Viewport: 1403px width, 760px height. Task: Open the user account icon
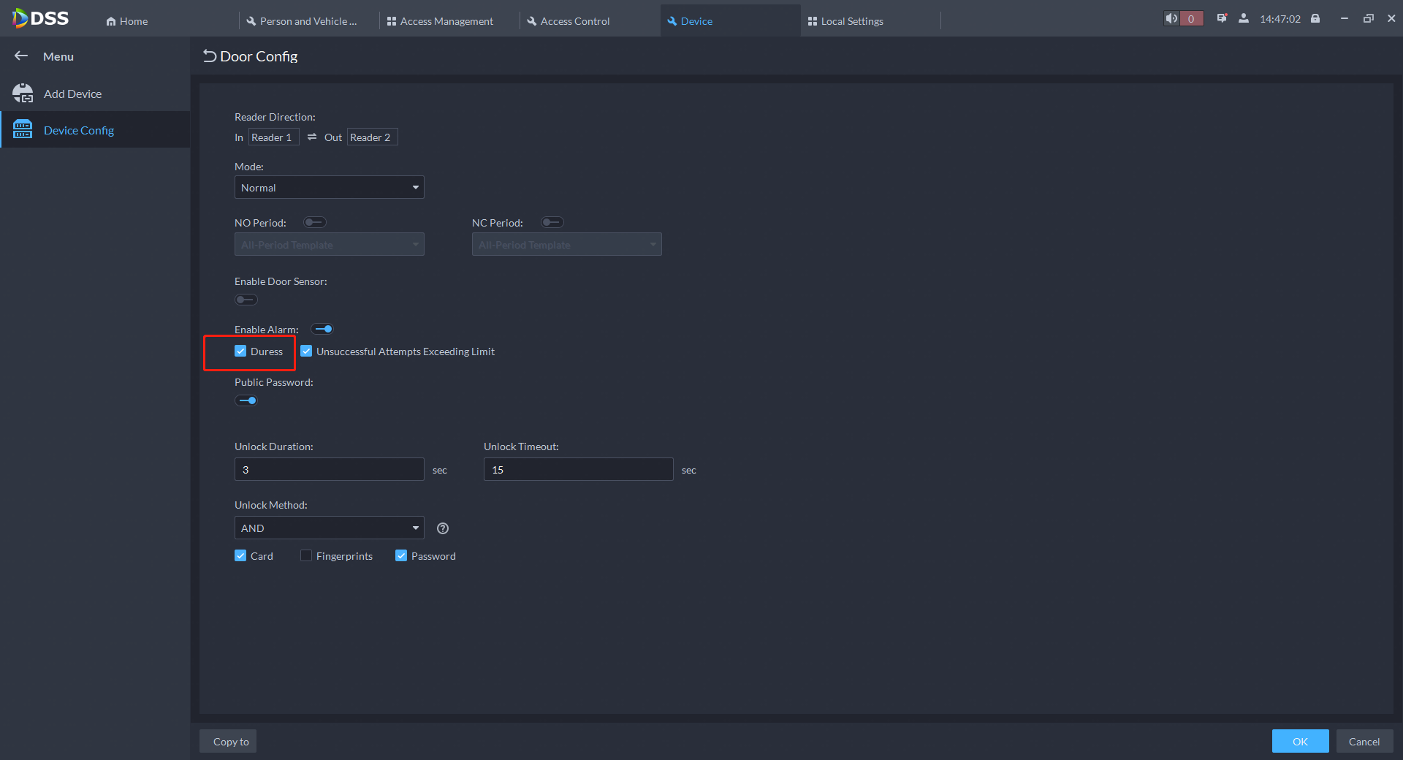click(1244, 18)
